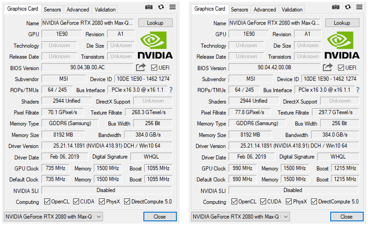Toggle OpenCL checkbox in left window
The height and width of the screenshot is (226, 368).
click(x=47, y=201)
